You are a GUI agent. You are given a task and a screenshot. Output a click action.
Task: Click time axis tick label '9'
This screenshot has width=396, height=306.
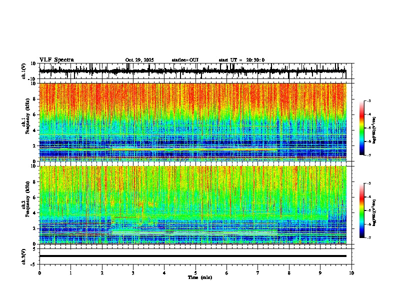[320, 273]
